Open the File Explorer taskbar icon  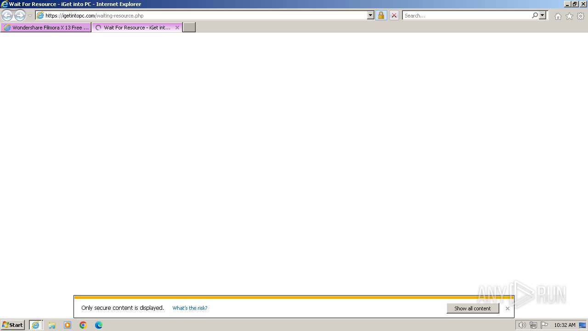52,325
